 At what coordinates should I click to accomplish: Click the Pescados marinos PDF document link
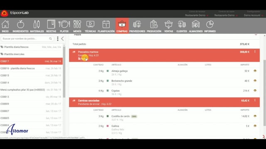pos(83,59)
